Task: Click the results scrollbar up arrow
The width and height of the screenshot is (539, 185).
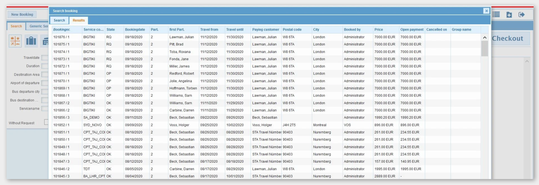Action: pyautogui.click(x=485, y=37)
